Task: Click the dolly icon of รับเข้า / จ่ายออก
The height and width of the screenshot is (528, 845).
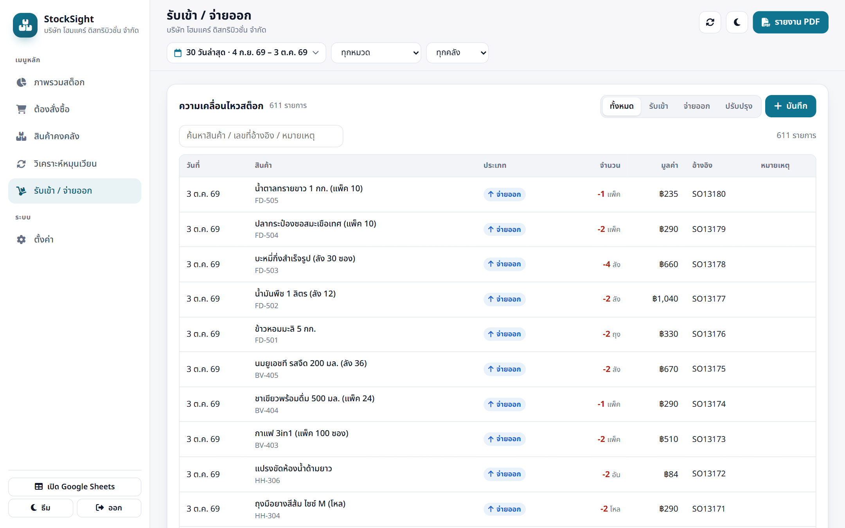Action: (x=21, y=191)
